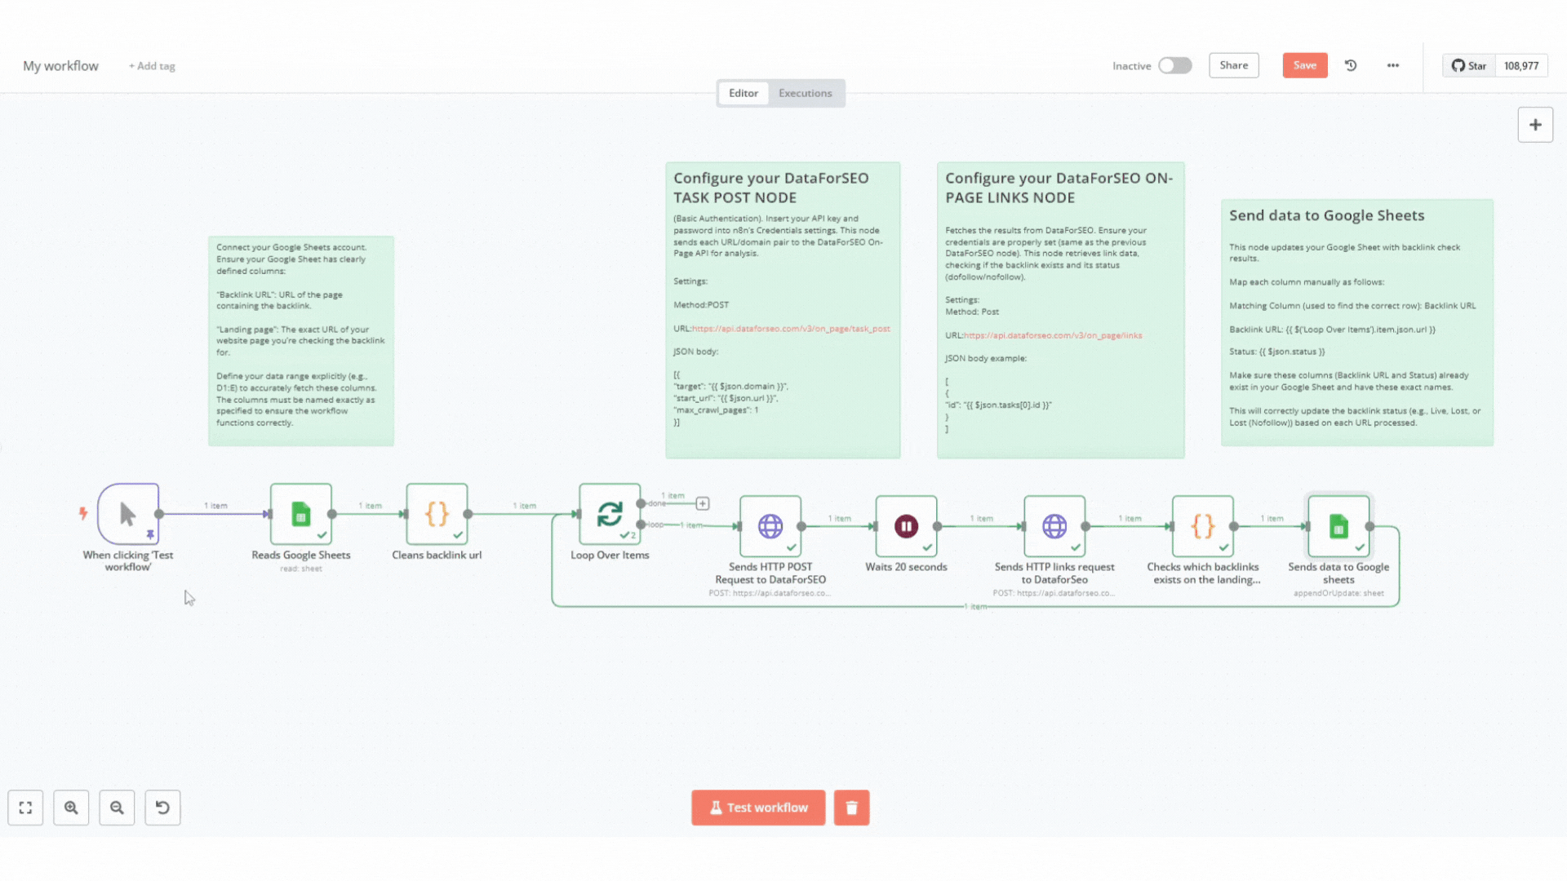Select the Google Sheets account sticky note

point(301,341)
